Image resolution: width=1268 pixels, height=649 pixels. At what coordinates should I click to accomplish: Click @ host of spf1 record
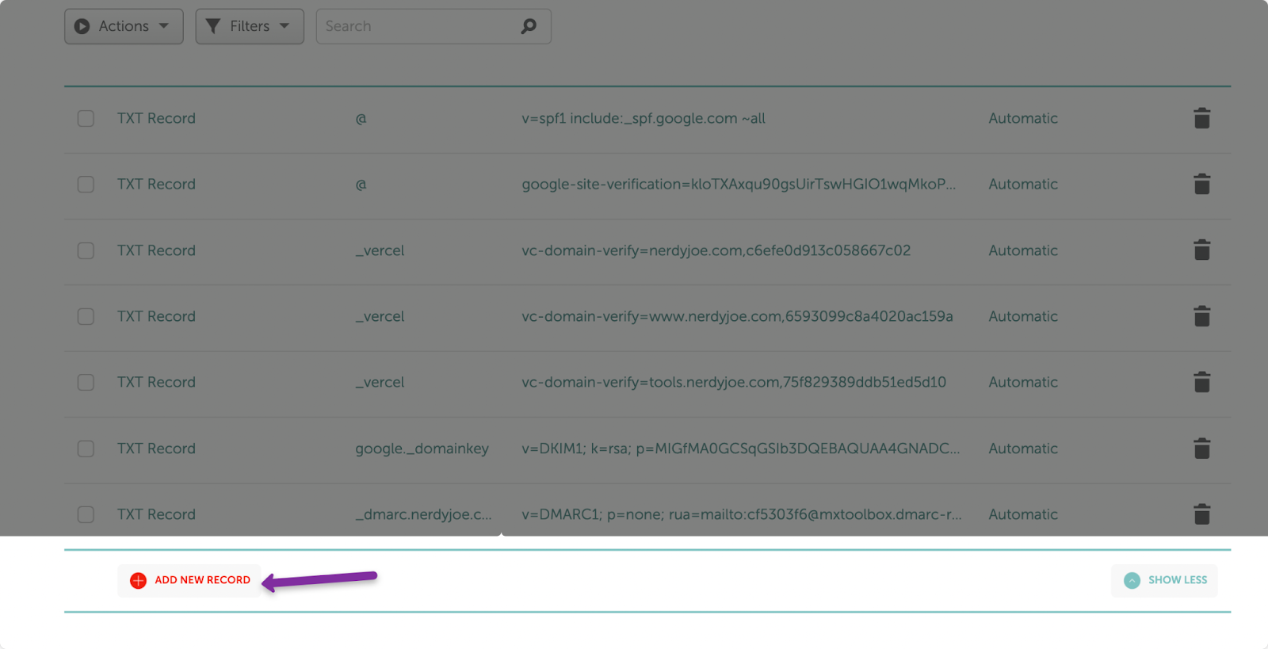(361, 118)
